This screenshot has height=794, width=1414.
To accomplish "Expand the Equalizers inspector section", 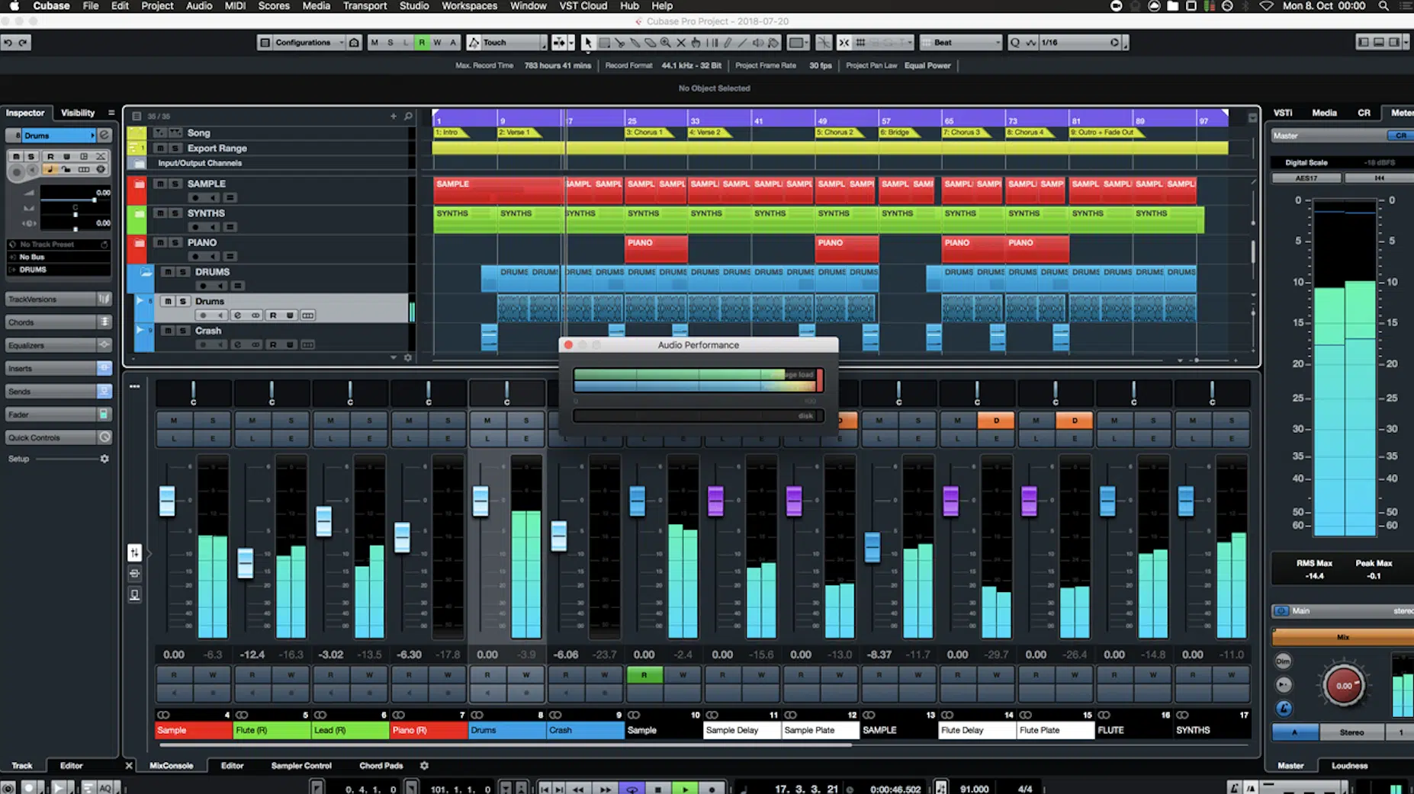I will coord(59,345).
